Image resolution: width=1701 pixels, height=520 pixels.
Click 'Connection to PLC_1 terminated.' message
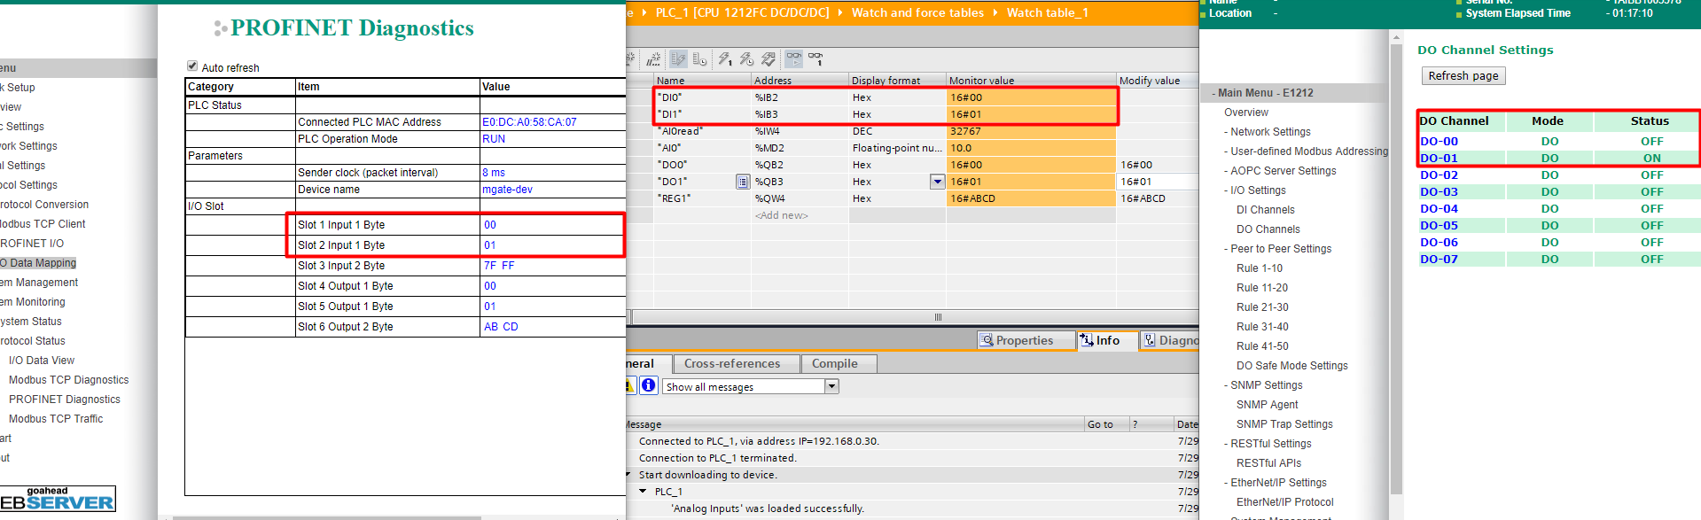click(718, 458)
